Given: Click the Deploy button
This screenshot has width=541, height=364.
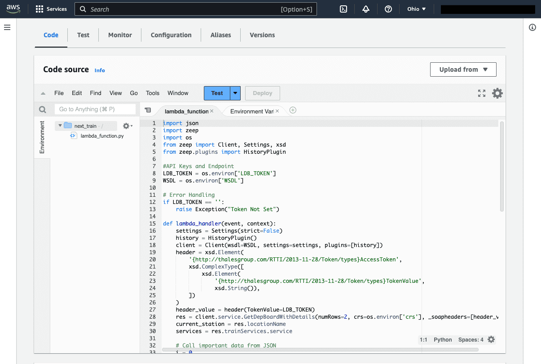Looking at the screenshot, I should [x=263, y=93].
